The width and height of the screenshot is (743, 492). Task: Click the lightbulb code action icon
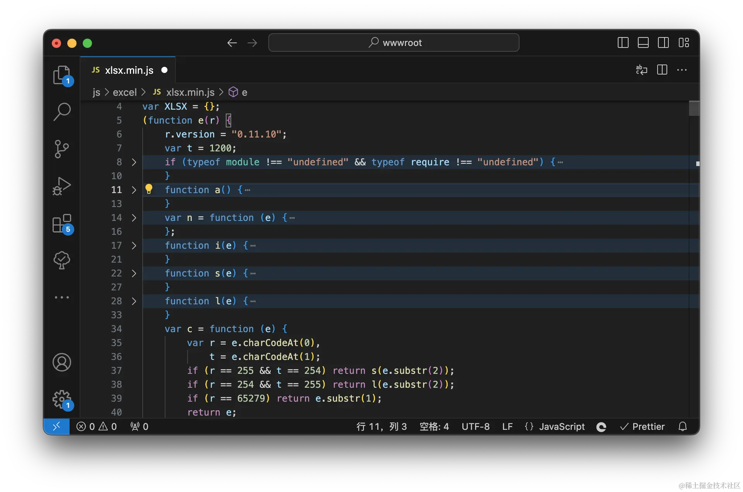(x=149, y=189)
